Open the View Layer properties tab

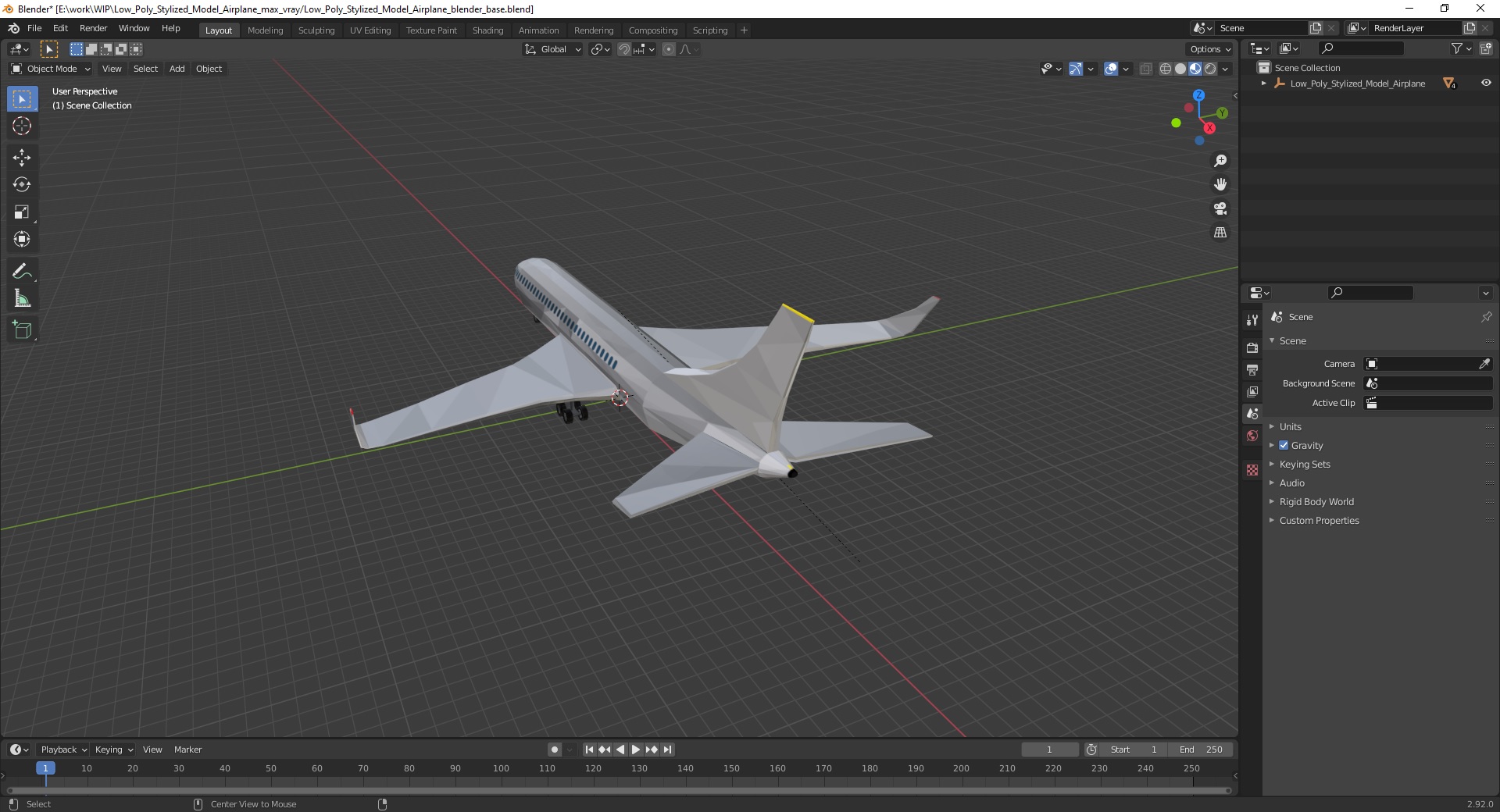tap(1252, 391)
